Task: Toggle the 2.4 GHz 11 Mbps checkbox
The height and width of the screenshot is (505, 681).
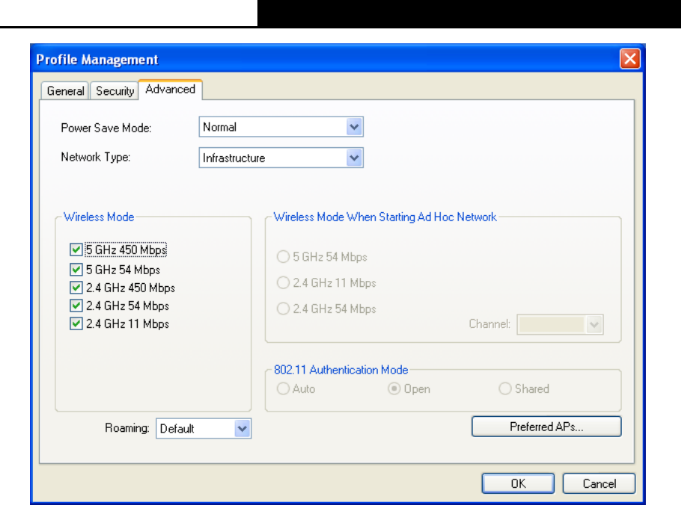Action: pos(76,323)
